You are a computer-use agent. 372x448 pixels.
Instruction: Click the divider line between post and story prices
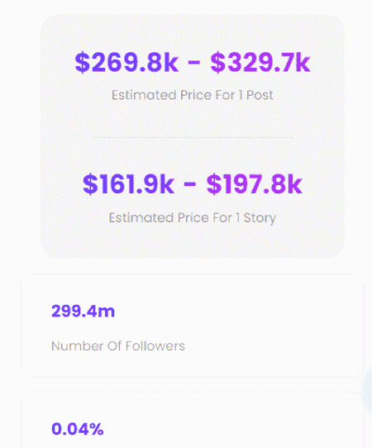[x=193, y=137]
